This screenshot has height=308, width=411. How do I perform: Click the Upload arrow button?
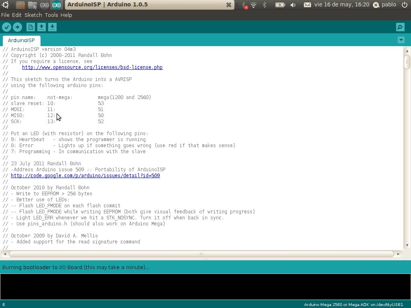pos(18,27)
